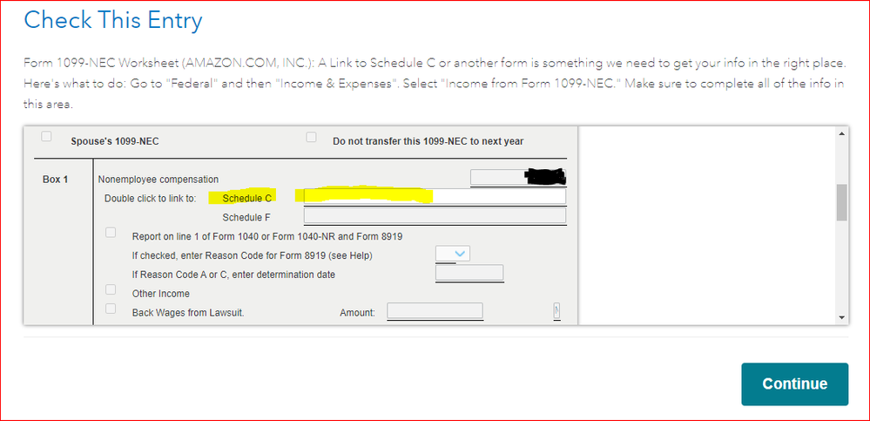Tick Do not transfer this 1099-NEC checkbox
This screenshot has height=421, width=870.
click(312, 137)
